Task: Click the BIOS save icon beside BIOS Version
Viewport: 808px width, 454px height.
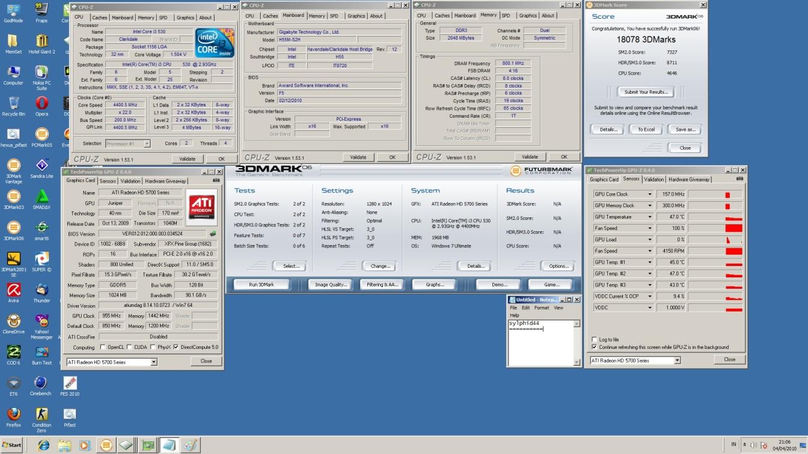Action: [x=212, y=234]
